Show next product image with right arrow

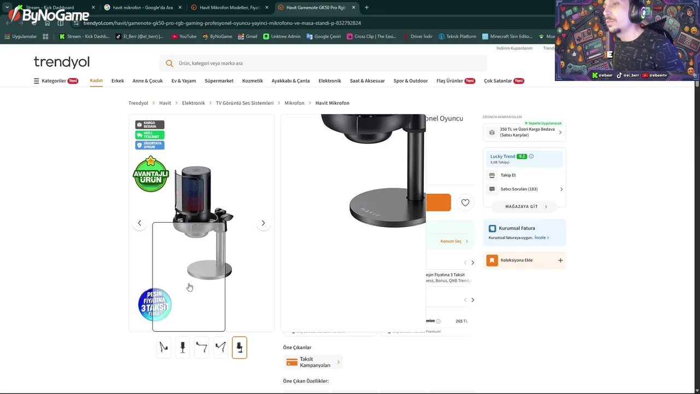coord(263,223)
